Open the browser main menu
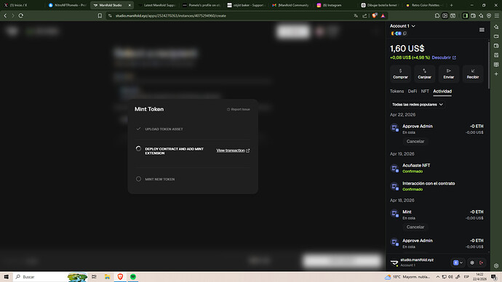 pos(497,16)
